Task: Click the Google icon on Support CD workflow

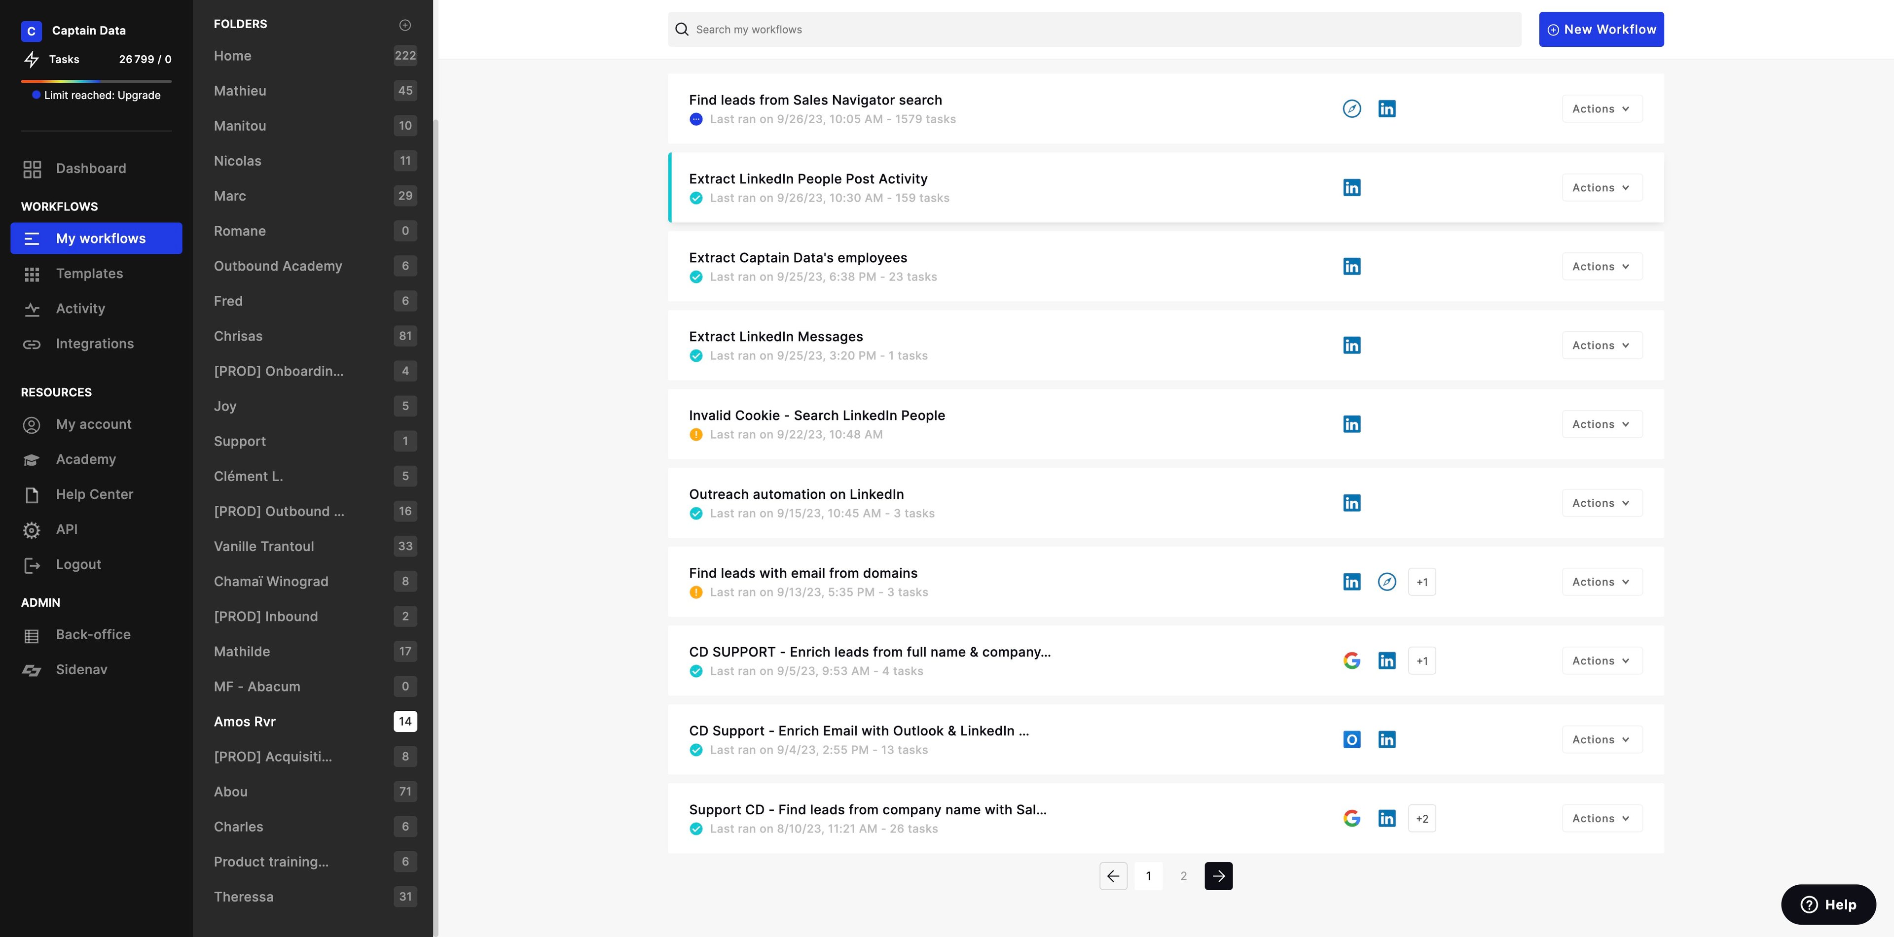Action: click(x=1351, y=818)
